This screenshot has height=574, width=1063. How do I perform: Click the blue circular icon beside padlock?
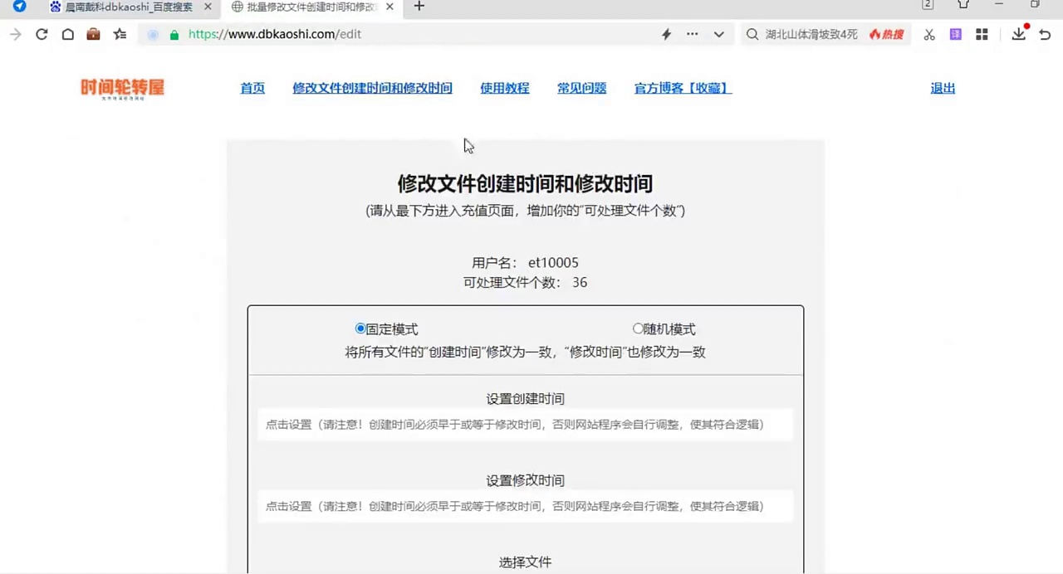(x=153, y=35)
